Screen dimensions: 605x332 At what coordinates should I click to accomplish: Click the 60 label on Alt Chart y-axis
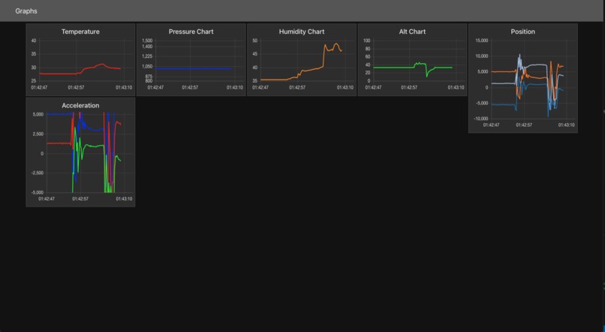[x=368, y=57]
